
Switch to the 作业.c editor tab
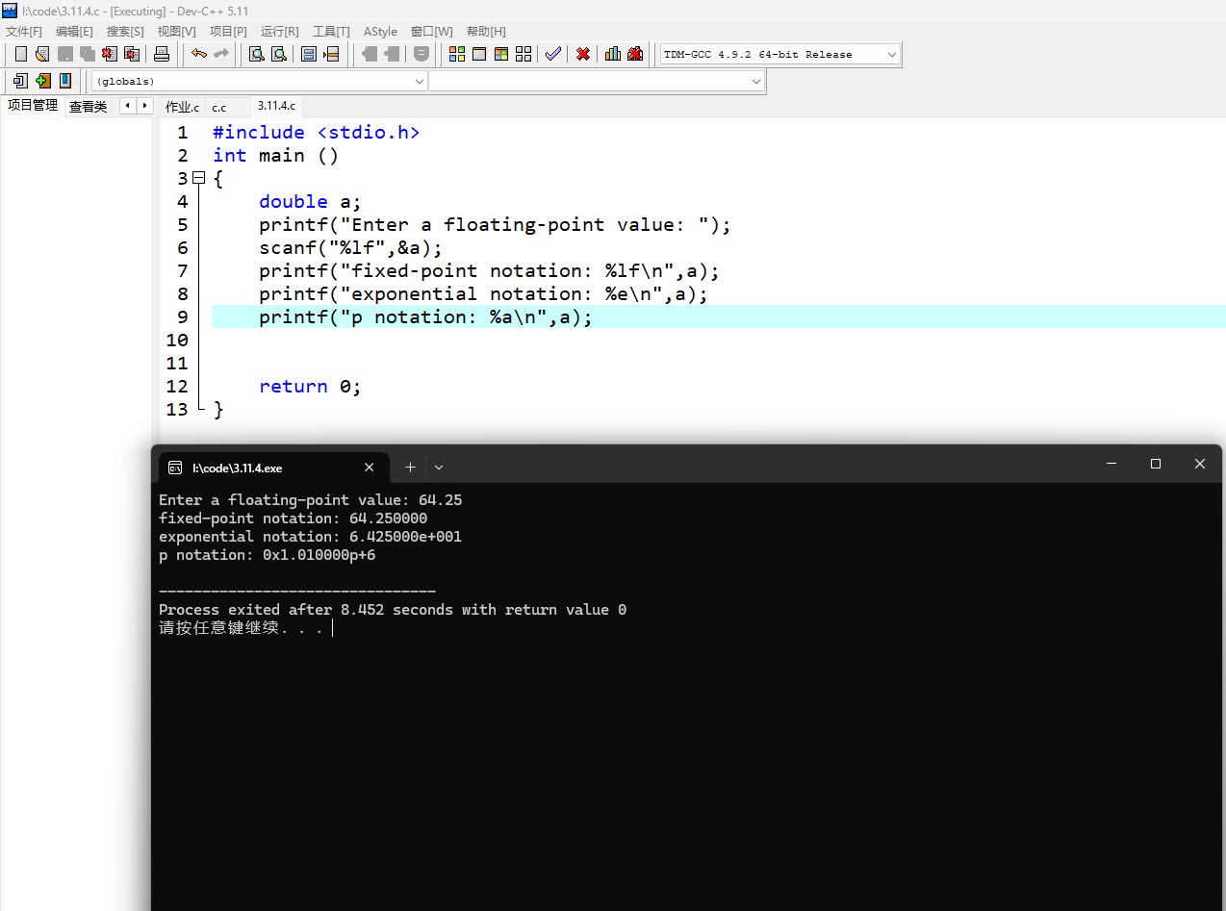click(x=182, y=107)
